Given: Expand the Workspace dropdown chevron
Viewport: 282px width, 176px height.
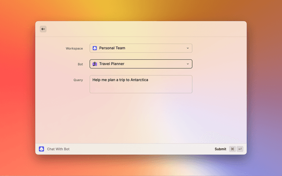Looking at the screenshot, I should [187, 48].
